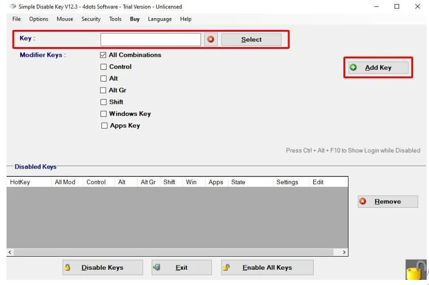The image size is (429, 285).
Task: Open the Security menu
Action: click(x=91, y=19)
